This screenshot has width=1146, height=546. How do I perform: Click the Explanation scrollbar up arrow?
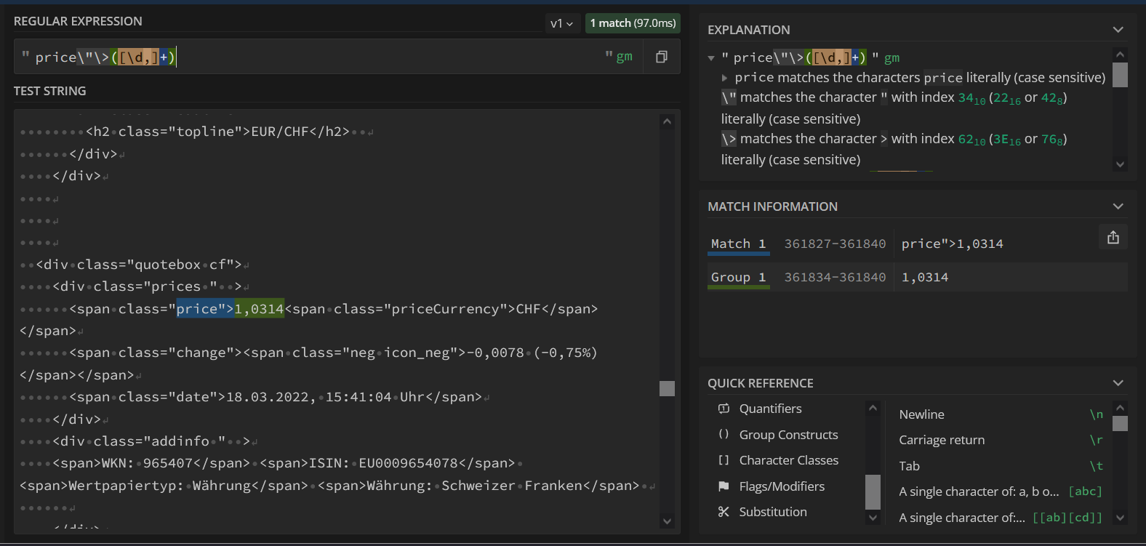click(1120, 55)
